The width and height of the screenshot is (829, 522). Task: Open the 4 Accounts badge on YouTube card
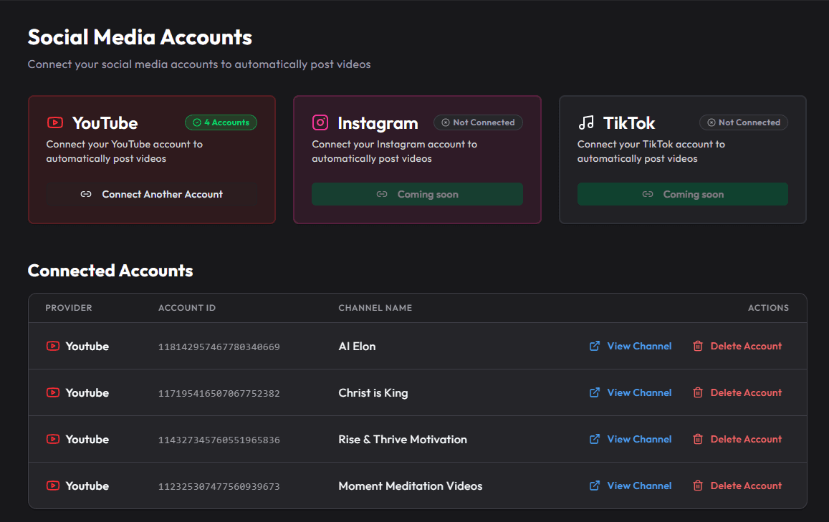coord(221,122)
